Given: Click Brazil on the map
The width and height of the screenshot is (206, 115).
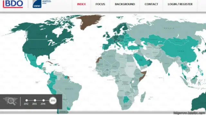Looking at the screenshot, I should 69,89.
